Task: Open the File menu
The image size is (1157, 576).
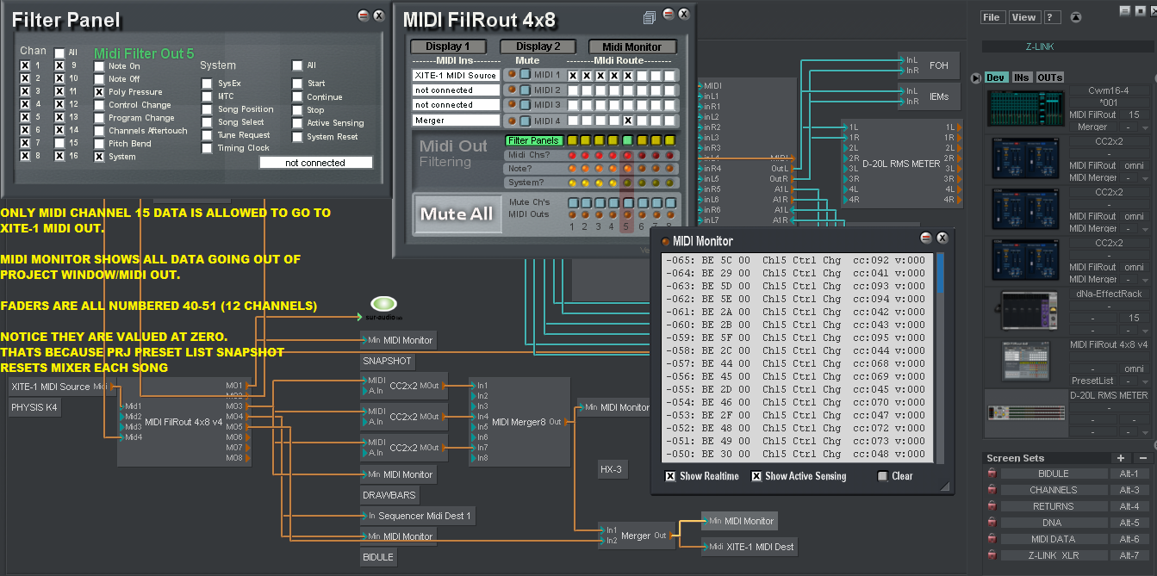Action: [991, 15]
